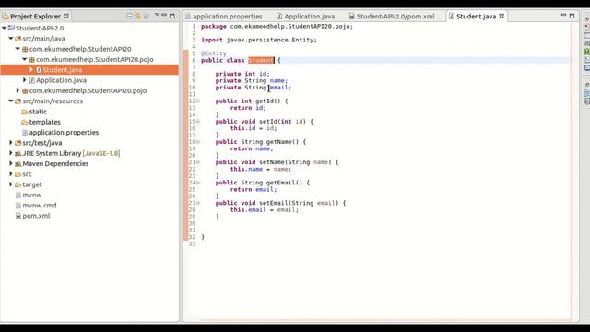Maximize the Project Explorer view

(x=172, y=16)
